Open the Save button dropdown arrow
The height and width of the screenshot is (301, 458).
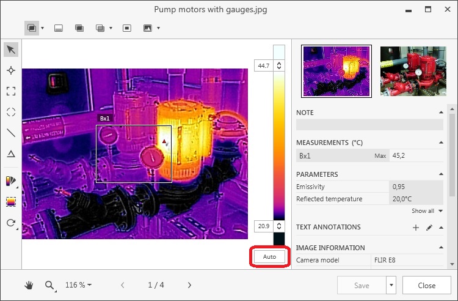coord(391,286)
